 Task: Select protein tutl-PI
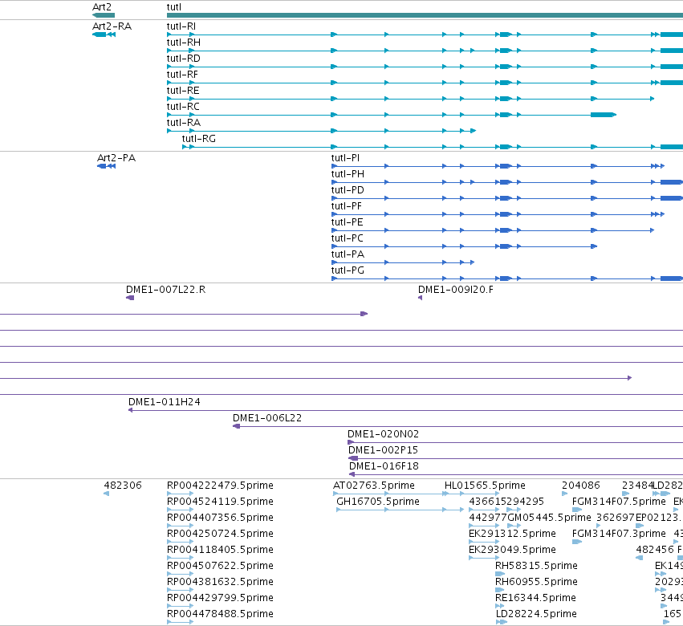pos(345,158)
